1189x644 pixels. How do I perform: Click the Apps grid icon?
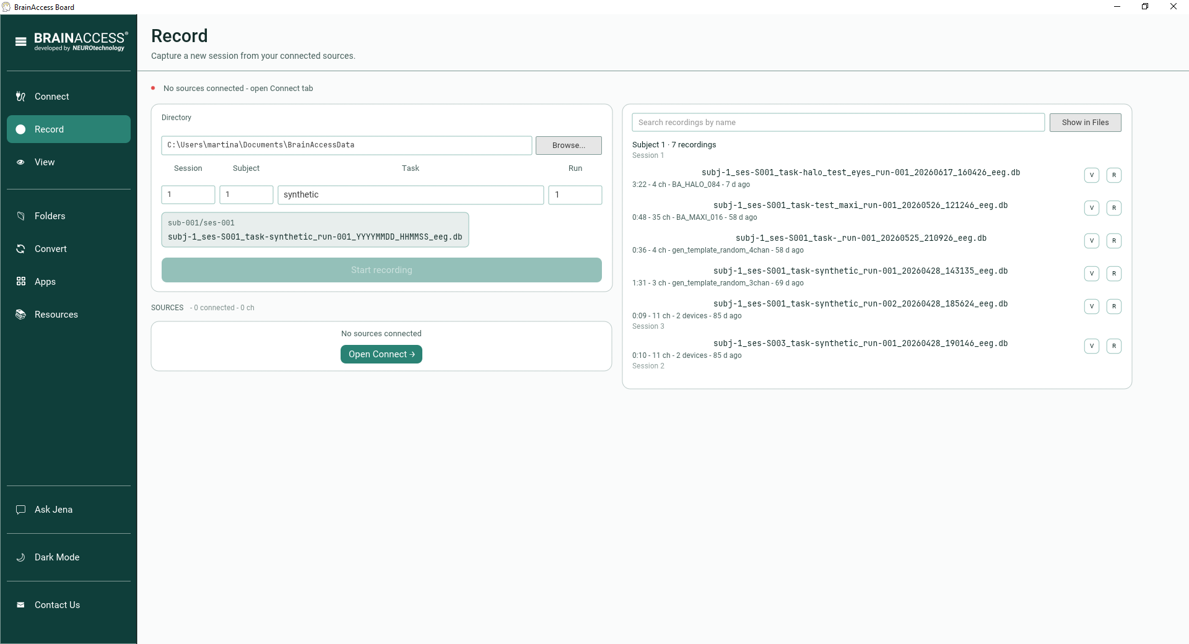click(20, 282)
